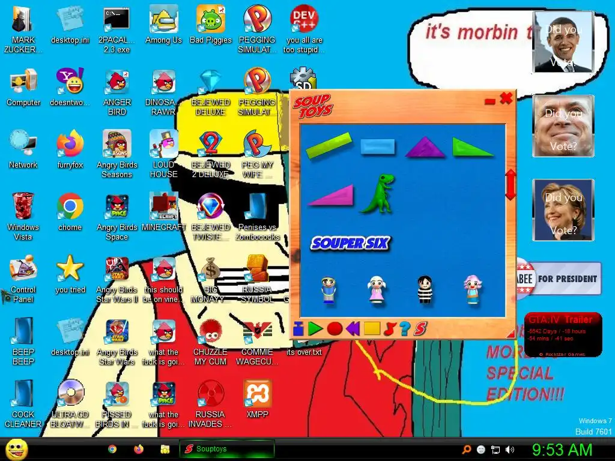Click the red resize corner of Souptoys

point(510,334)
